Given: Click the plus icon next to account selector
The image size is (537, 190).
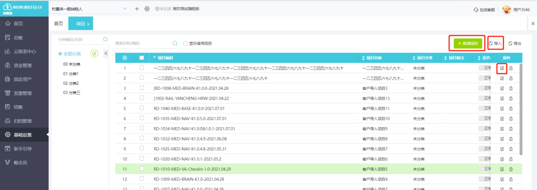Looking at the screenshot, I should 137,9.
